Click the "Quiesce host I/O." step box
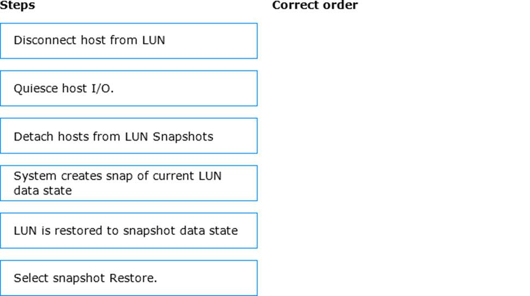Screen dimensions: 530x296 click(x=129, y=88)
